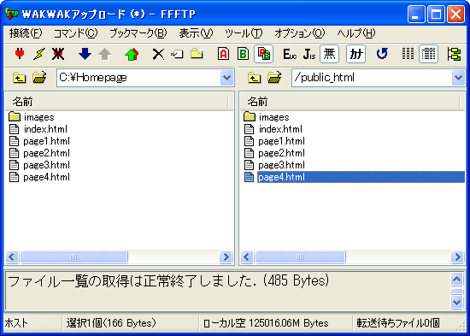The image size is (470, 336).
Task: Toggle automatic transfer mode icon
Action: 264,54
